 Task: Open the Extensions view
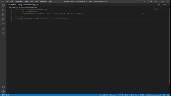(x=3, y=24)
